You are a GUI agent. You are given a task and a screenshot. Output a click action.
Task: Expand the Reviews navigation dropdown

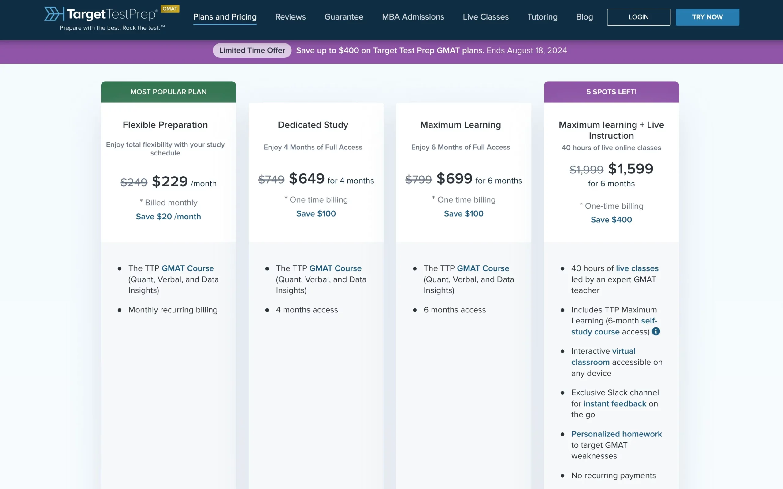(x=290, y=16)
